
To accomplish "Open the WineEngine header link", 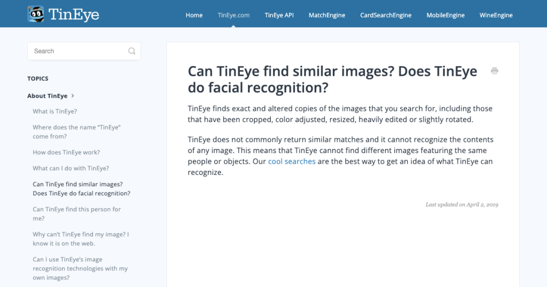I will click(496, 15).
